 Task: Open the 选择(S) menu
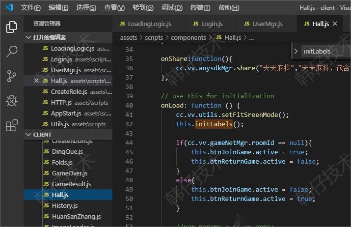pyautogui.click(x=86, y=8)
